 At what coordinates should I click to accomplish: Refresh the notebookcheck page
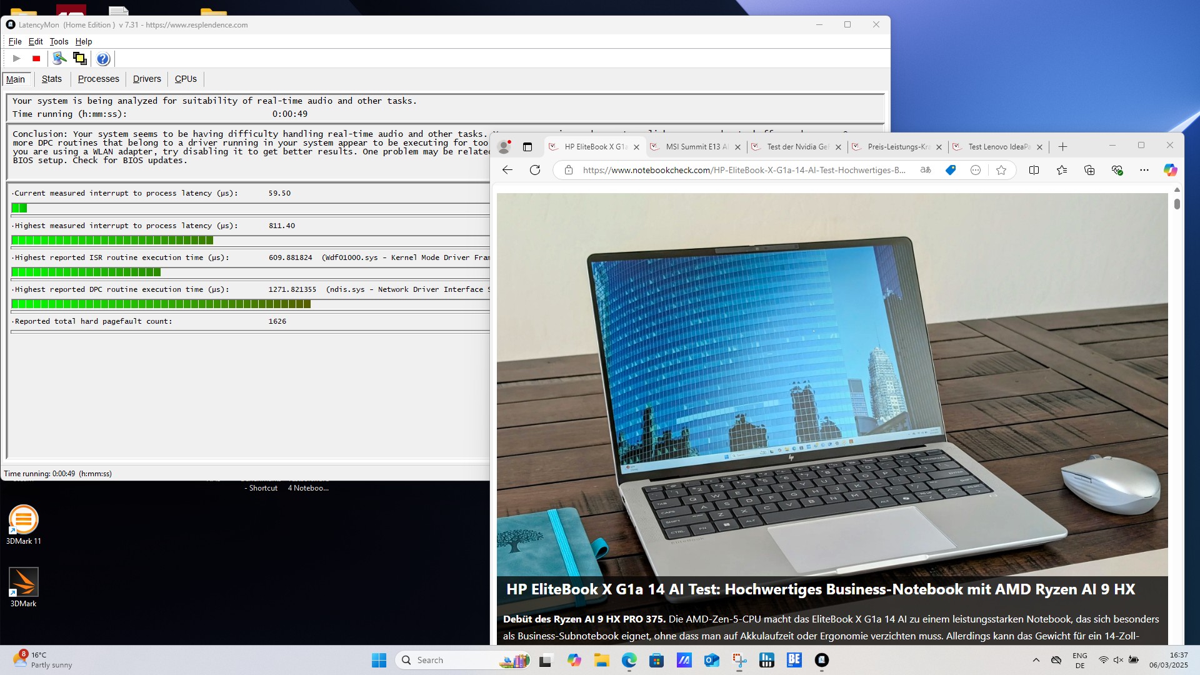coord(535,170)
